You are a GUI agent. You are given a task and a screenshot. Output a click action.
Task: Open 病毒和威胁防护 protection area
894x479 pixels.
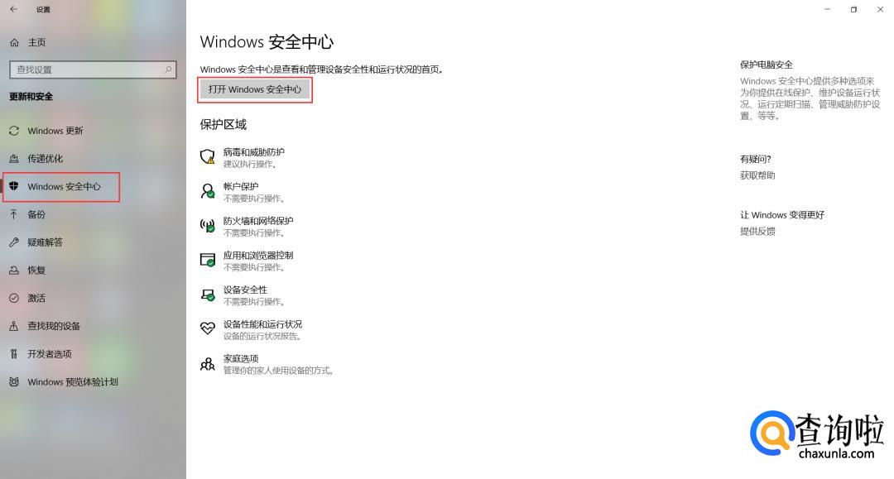[254, 152]
